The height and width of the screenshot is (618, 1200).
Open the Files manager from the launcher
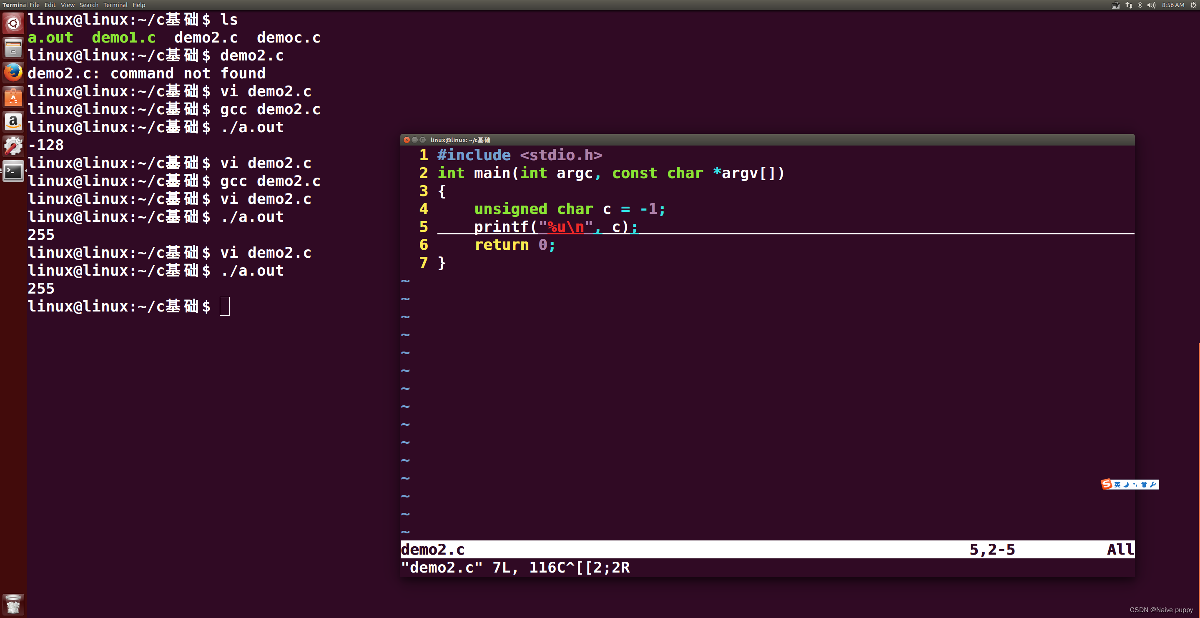[x=13, y=47]
